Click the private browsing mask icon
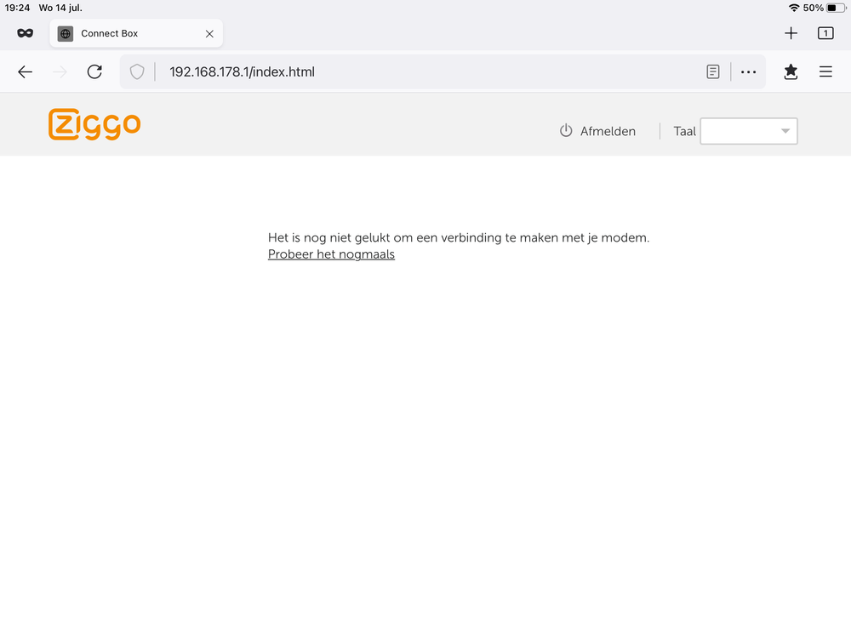The height and width of the screenshot is (638, 851). click(x=25, y=33)
